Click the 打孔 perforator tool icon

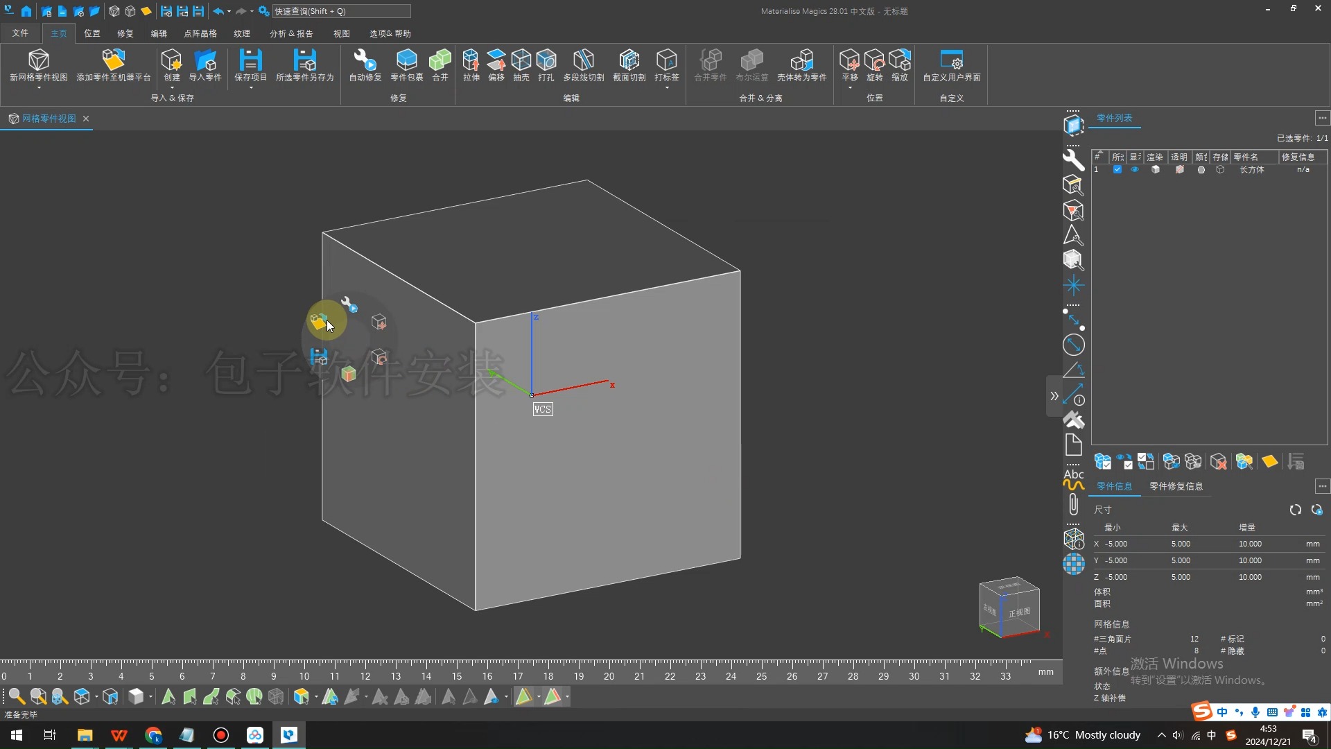[x=546, y=61]
